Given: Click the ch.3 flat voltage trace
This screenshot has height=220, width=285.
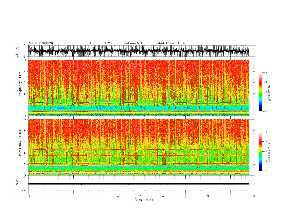Looking at the screenshot, I should 139,184.
